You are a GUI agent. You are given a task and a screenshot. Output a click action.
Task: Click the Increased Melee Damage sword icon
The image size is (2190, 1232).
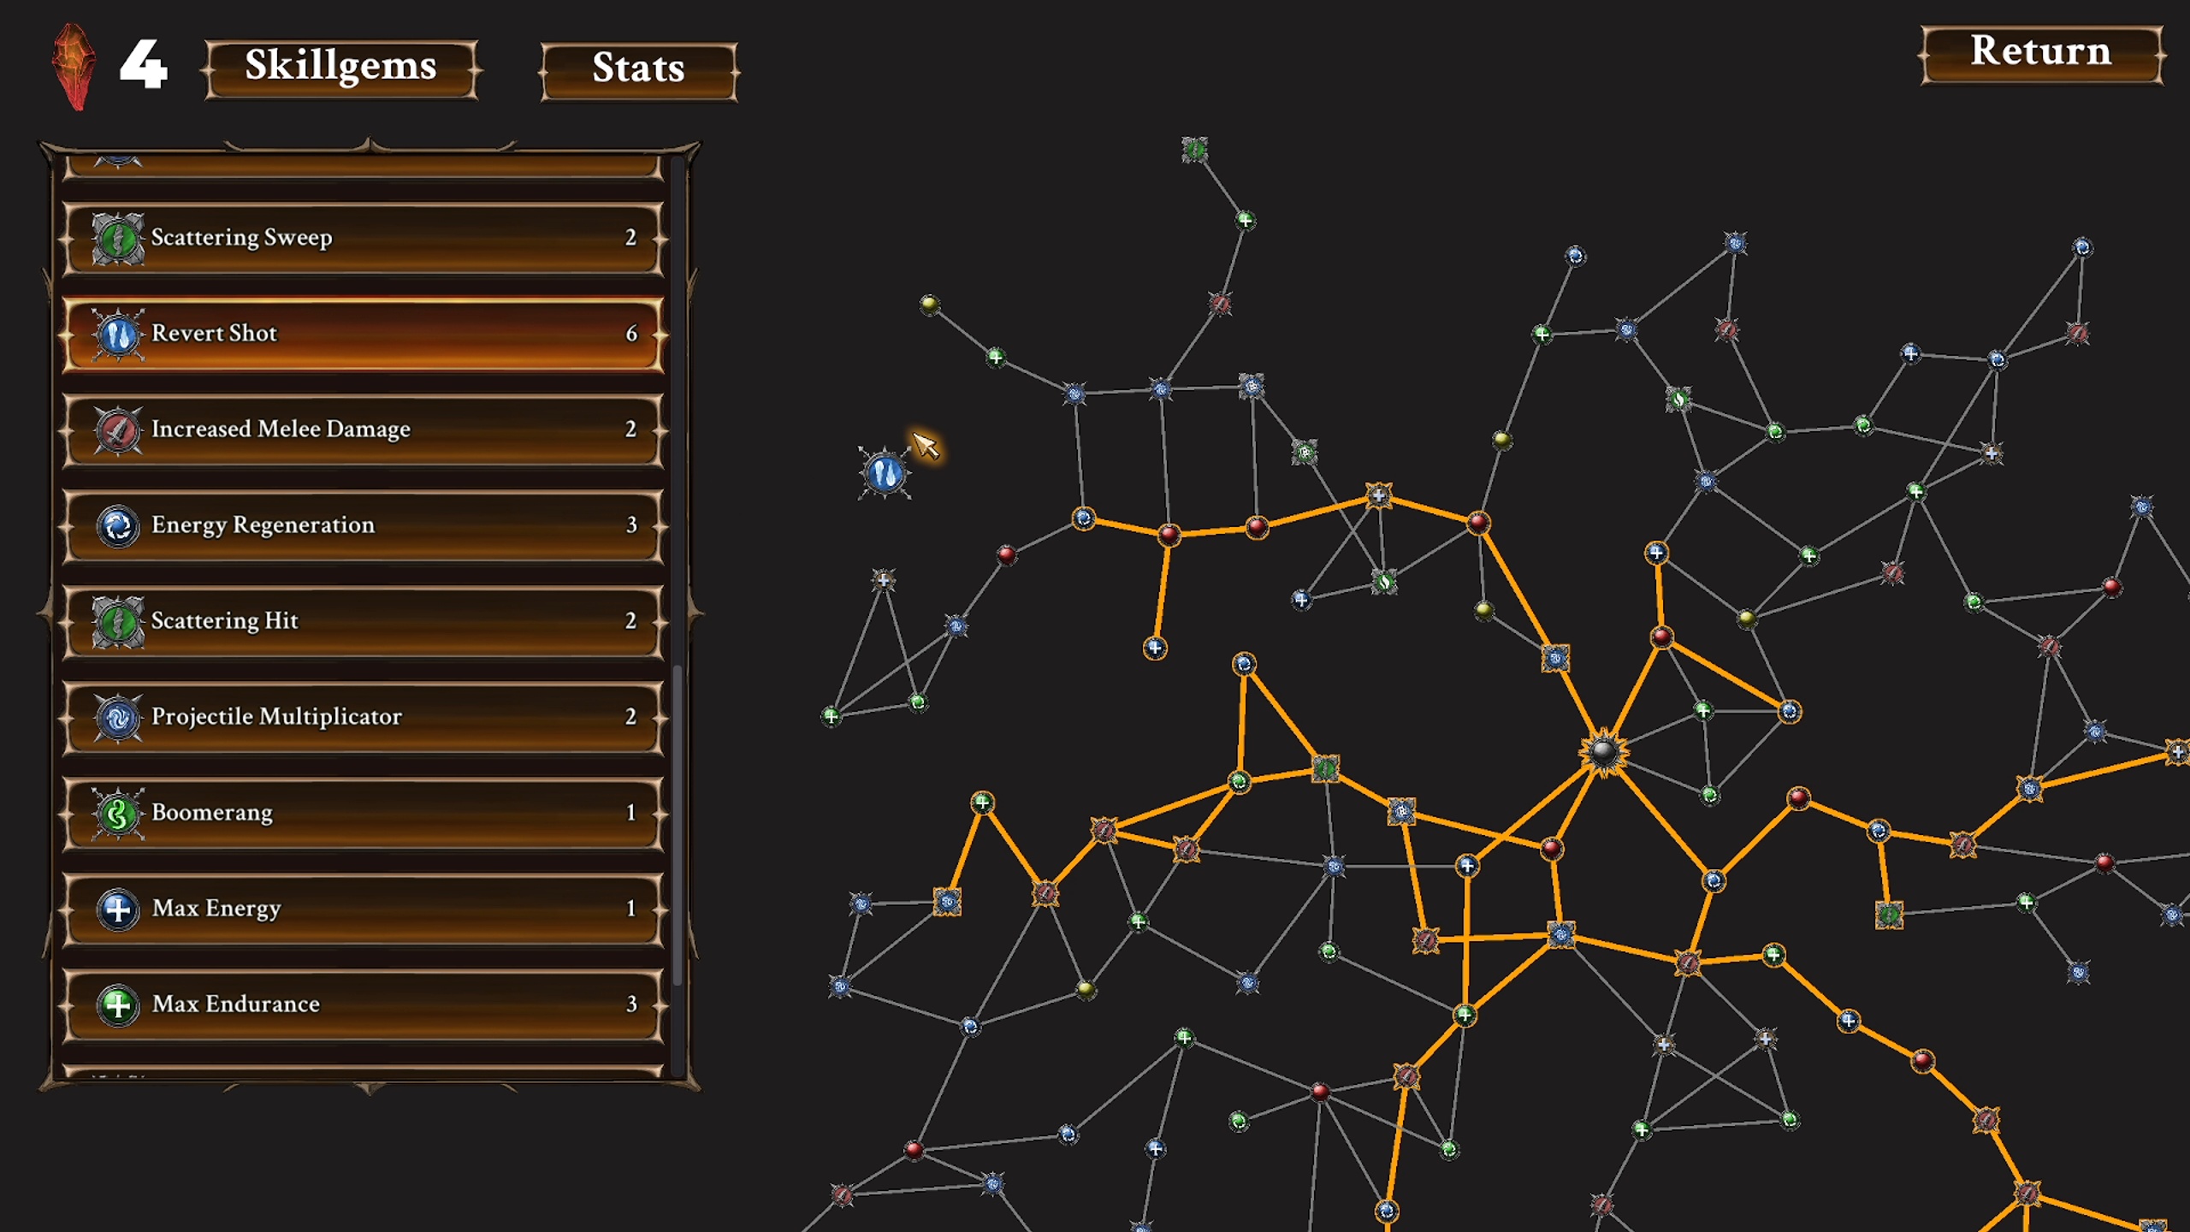pyautogui.click(x=118, y=429)
